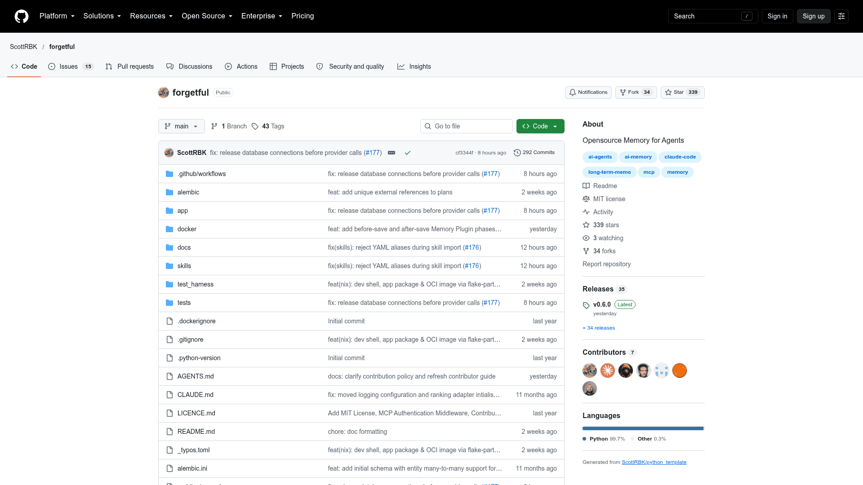Open the 43 Tags link

(x=268, y=126)
